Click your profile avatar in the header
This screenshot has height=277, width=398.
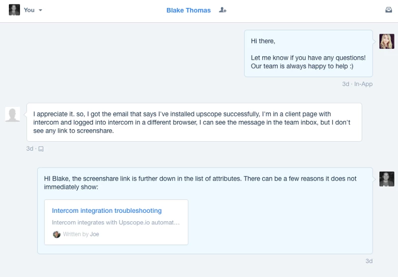[14, 10]
